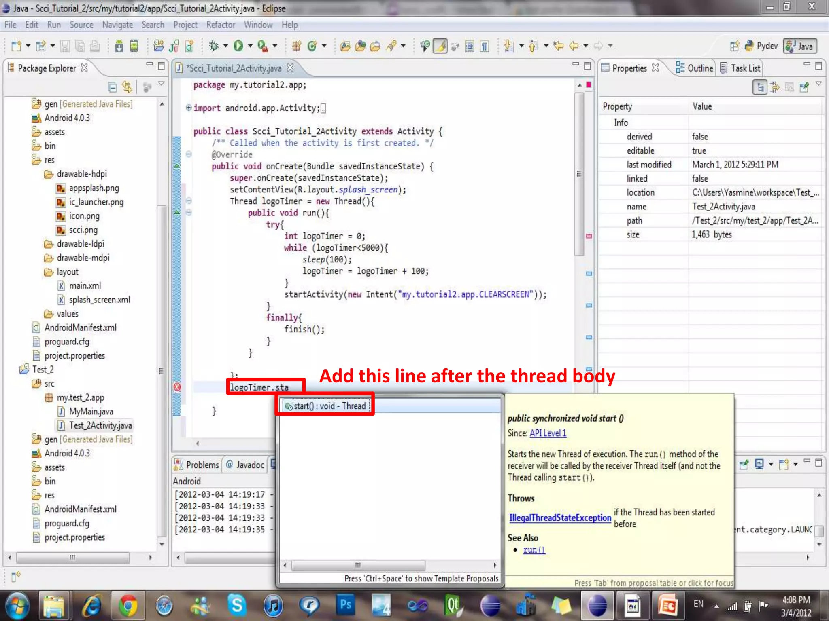Click the editor vertical scrollbar thumb
829x621 pixels.
click(x=579, y=174)
